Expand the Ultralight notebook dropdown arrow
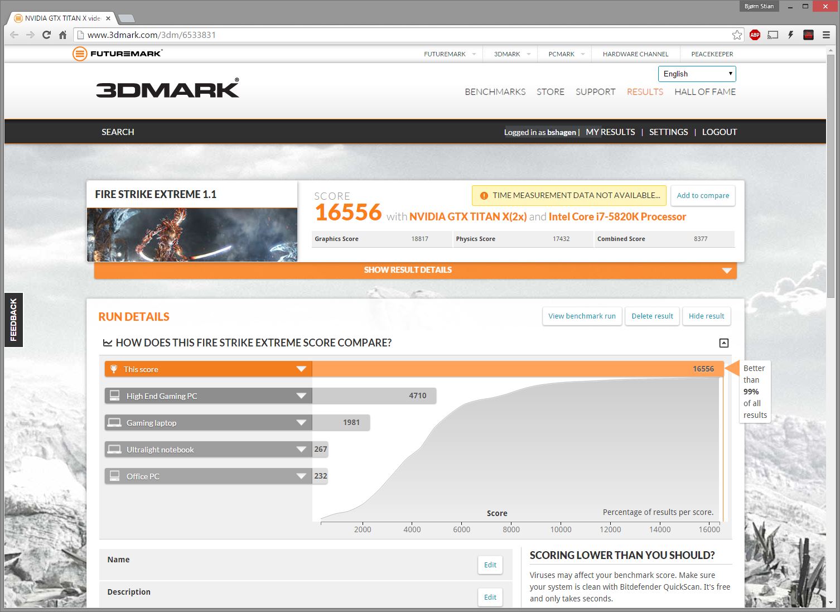 [x=301, y=449]
